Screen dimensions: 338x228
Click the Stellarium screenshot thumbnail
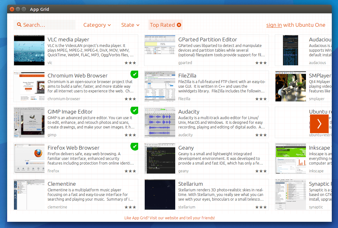click(x=160, y=194)
